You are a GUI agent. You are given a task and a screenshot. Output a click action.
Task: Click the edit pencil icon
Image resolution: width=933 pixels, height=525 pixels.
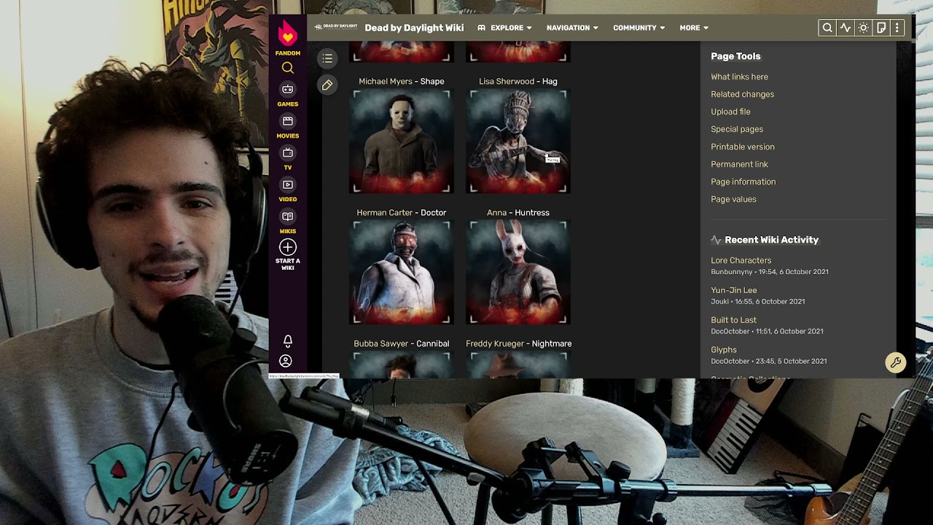pyautogui.click(x=327, y=85)
